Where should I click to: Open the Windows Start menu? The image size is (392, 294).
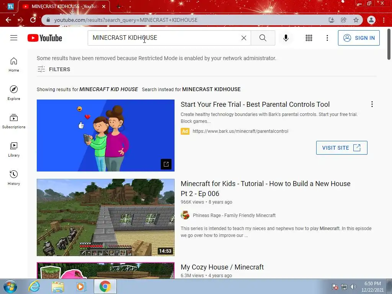coord(10,286)
